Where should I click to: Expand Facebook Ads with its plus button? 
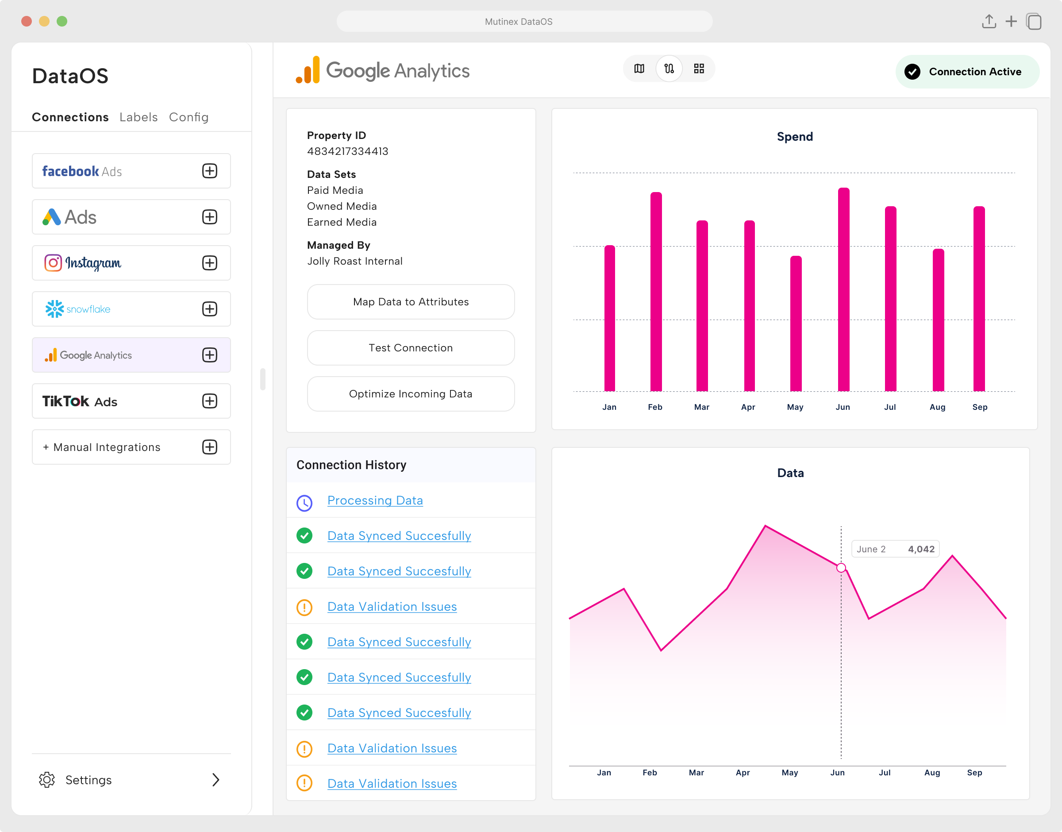click(x=209, y=171)
